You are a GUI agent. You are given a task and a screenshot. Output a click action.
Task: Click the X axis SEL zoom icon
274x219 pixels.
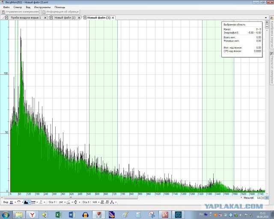click(102, 202)
